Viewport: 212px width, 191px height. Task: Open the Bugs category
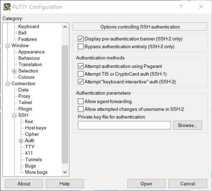pyautogui.click(x=30, y=166)
